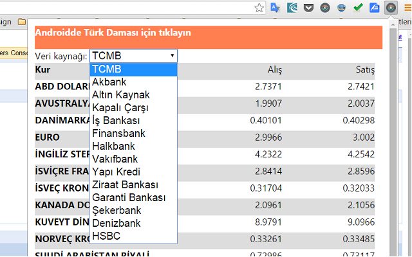Screen dimensions: 412x257
Task: Click the green checkmark extension icon
Action: click(x=358, y=8)
